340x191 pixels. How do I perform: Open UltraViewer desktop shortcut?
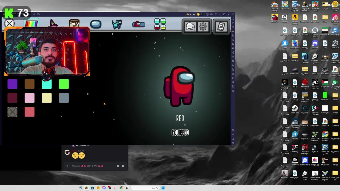(x=335, y=32)
